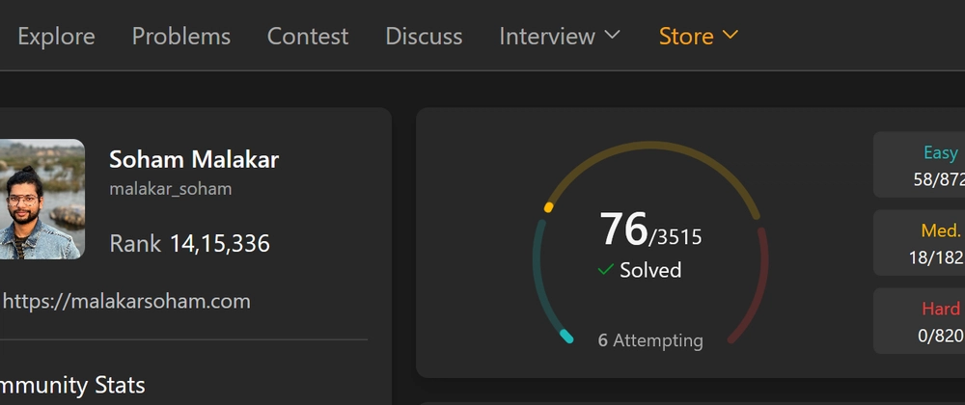
Task: Click the malakar_soham username
Action: pos(171,189)
